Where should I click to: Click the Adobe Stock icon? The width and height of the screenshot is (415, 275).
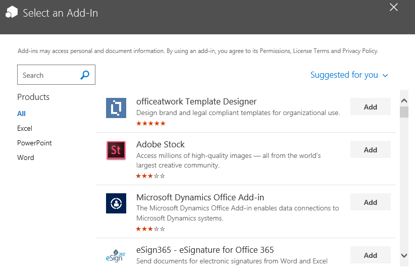[x=116, y=150]
